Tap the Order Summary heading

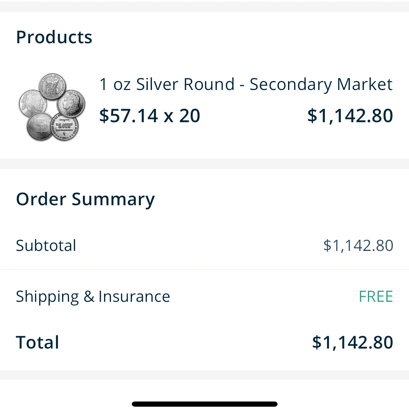(85, 199)
